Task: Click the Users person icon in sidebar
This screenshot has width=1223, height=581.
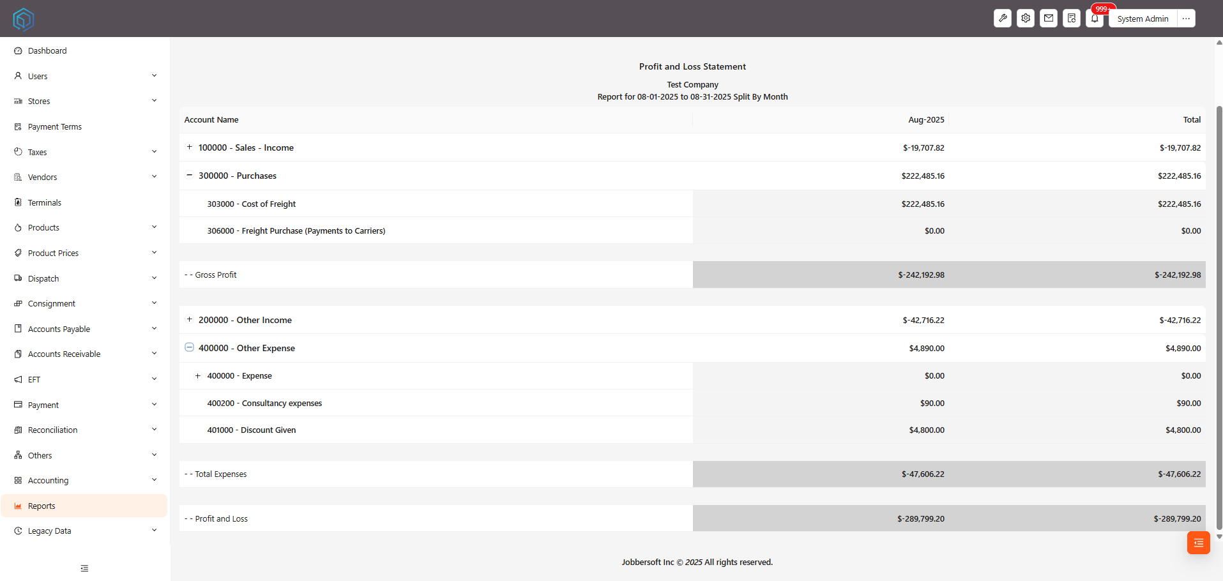Action: 18,76
